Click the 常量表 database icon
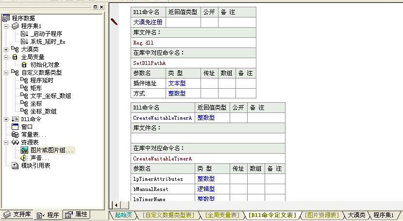403x221 pixels. point(15,135)
